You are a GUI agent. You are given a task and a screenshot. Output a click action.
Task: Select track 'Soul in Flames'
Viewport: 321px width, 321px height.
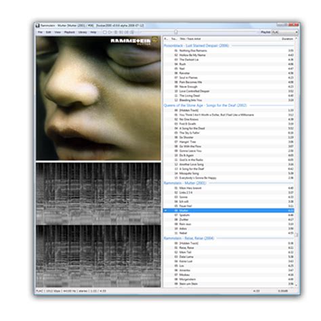pyautogui.click(x=228, y=78)
